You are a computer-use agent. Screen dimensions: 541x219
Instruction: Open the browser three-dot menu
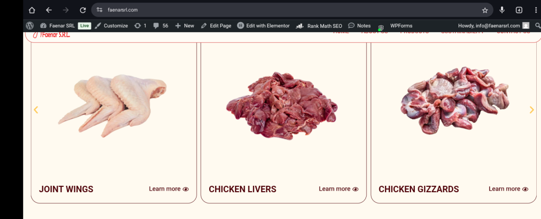coord(536,10)
